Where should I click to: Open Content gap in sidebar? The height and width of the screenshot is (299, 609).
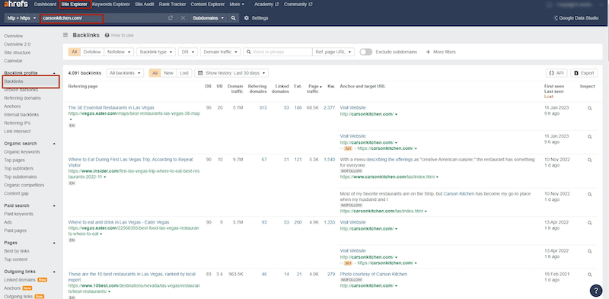tap(16, 193)
